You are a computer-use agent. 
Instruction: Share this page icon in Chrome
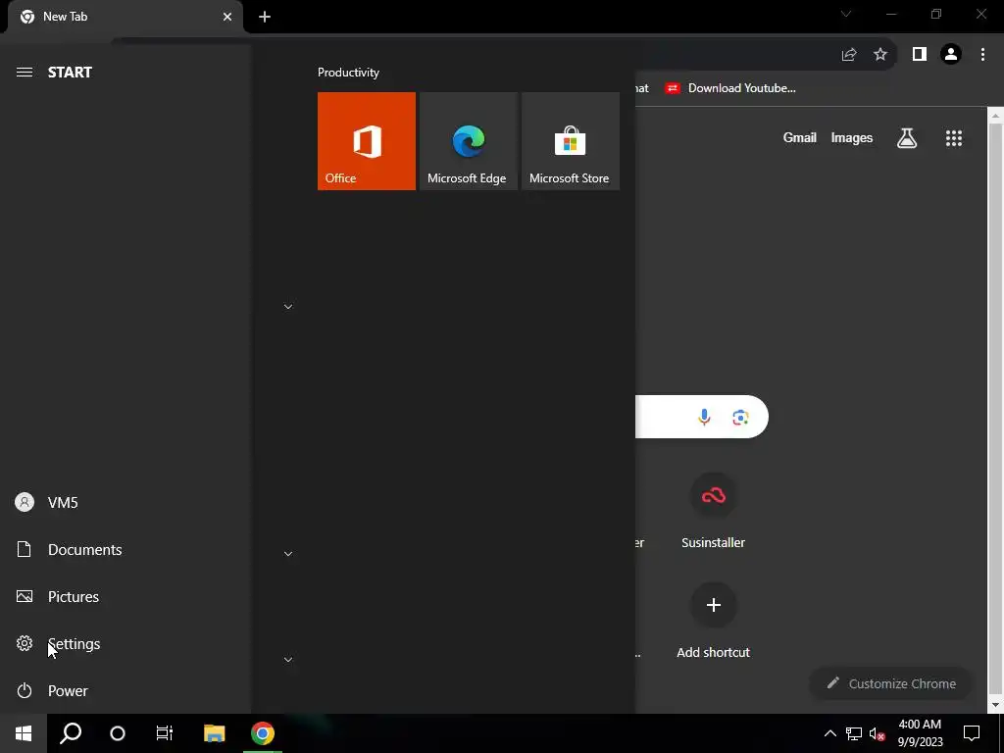coord(849,55)
